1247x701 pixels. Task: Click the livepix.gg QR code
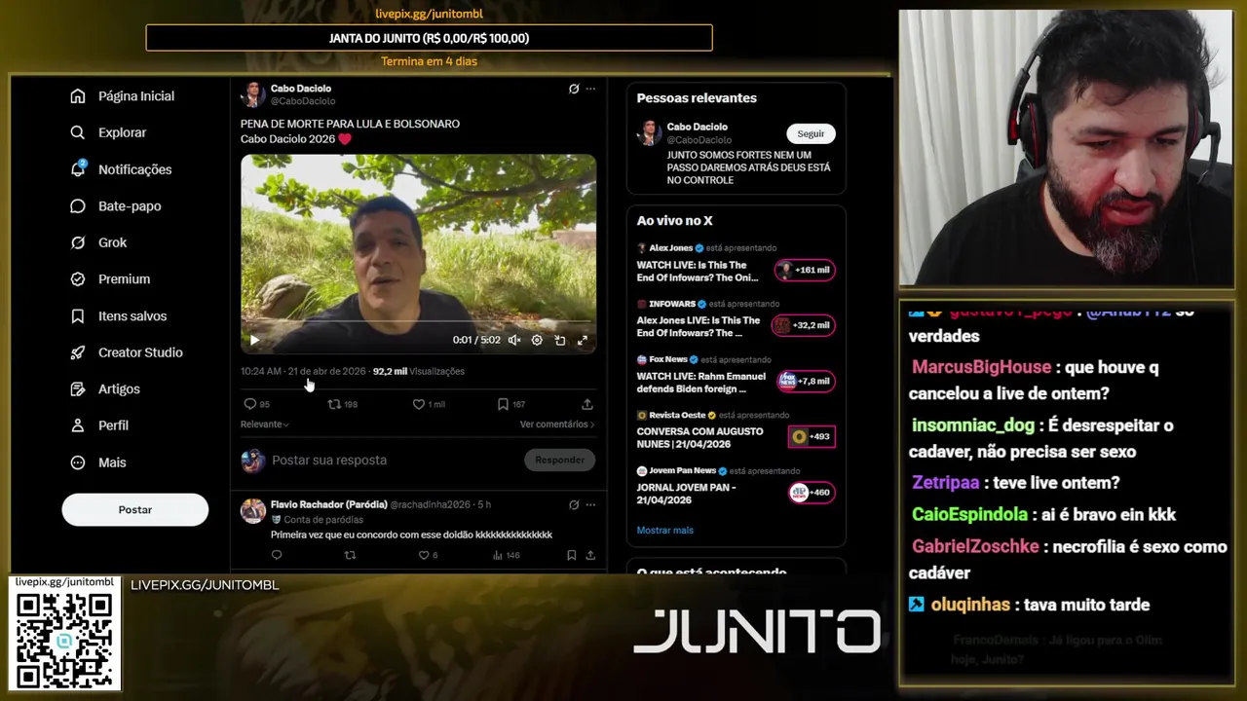64,639
